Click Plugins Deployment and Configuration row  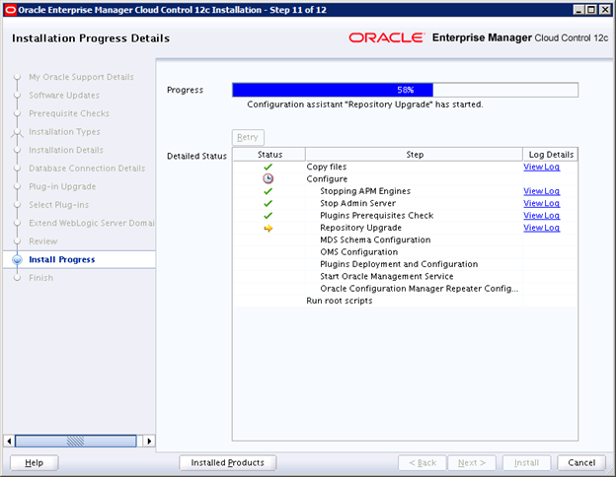(405, 264)
